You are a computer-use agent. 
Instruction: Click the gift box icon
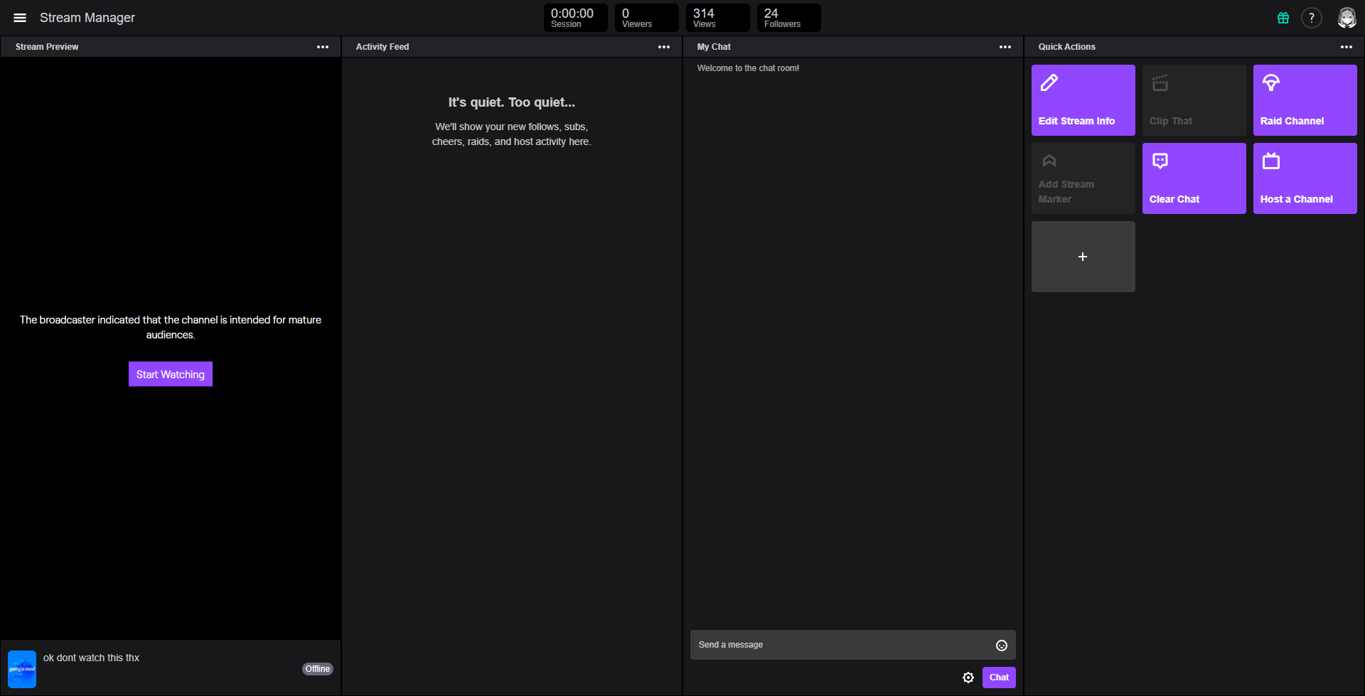1283,18
